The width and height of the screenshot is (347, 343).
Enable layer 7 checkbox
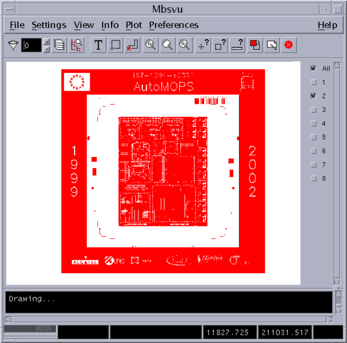point(313,165)
